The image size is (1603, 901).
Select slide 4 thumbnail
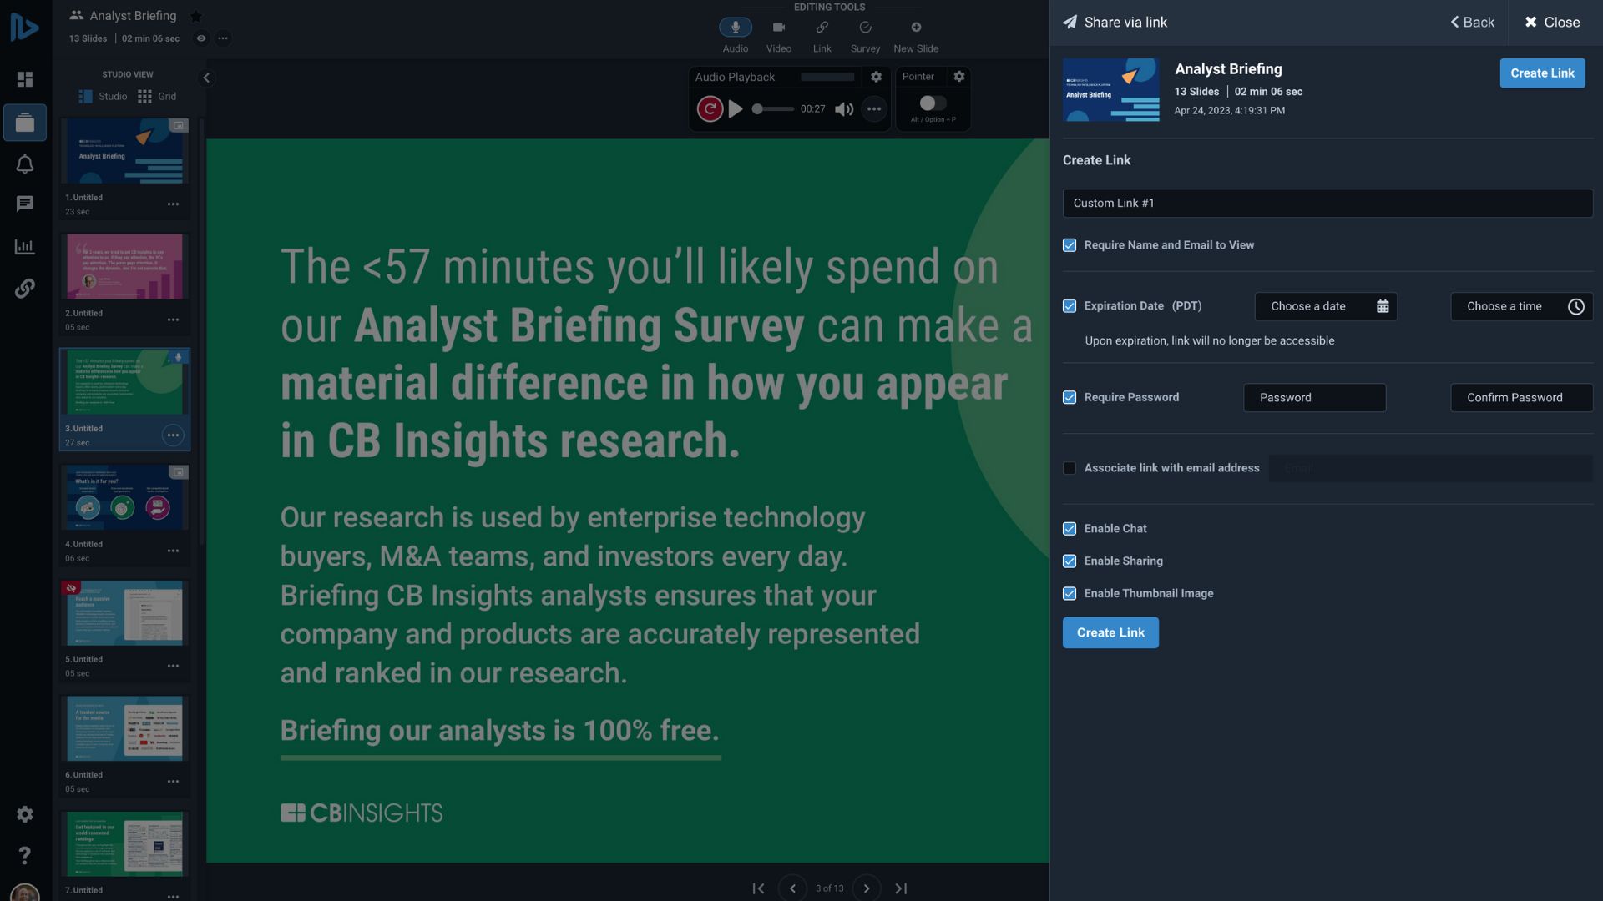pyautogui.click(x=124, y=497)
